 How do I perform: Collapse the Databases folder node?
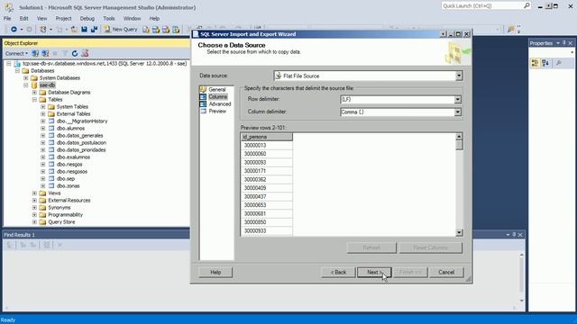click(17, 70)
